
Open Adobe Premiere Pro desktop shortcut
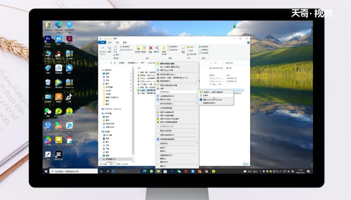[48, 39]
